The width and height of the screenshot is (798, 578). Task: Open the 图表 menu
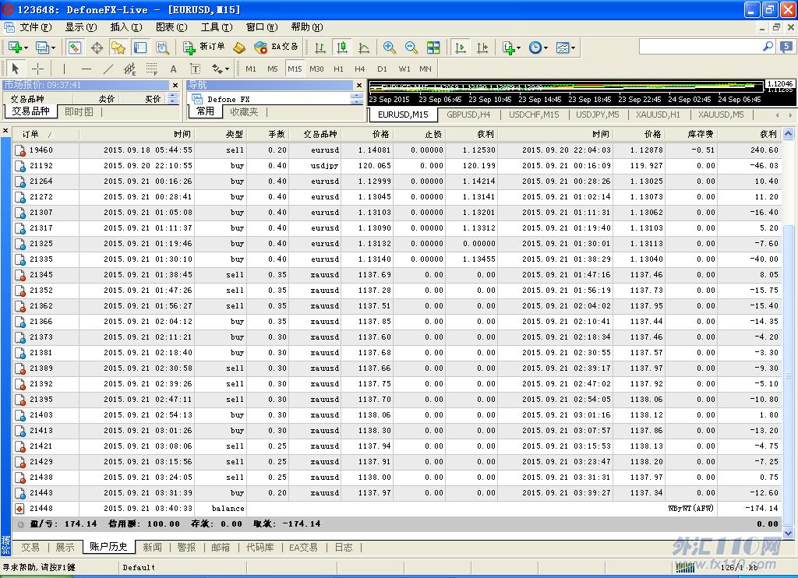(171, 27)
